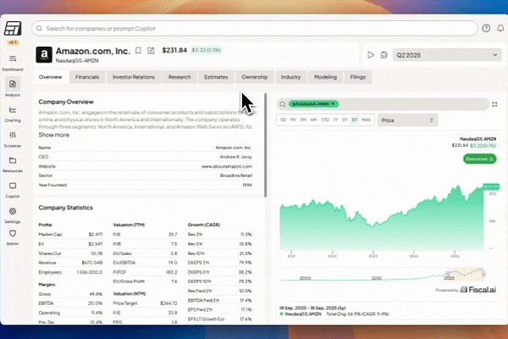The image size is (508, 339).
Task: Open the Resources folder icon
Action: point(13,160)
